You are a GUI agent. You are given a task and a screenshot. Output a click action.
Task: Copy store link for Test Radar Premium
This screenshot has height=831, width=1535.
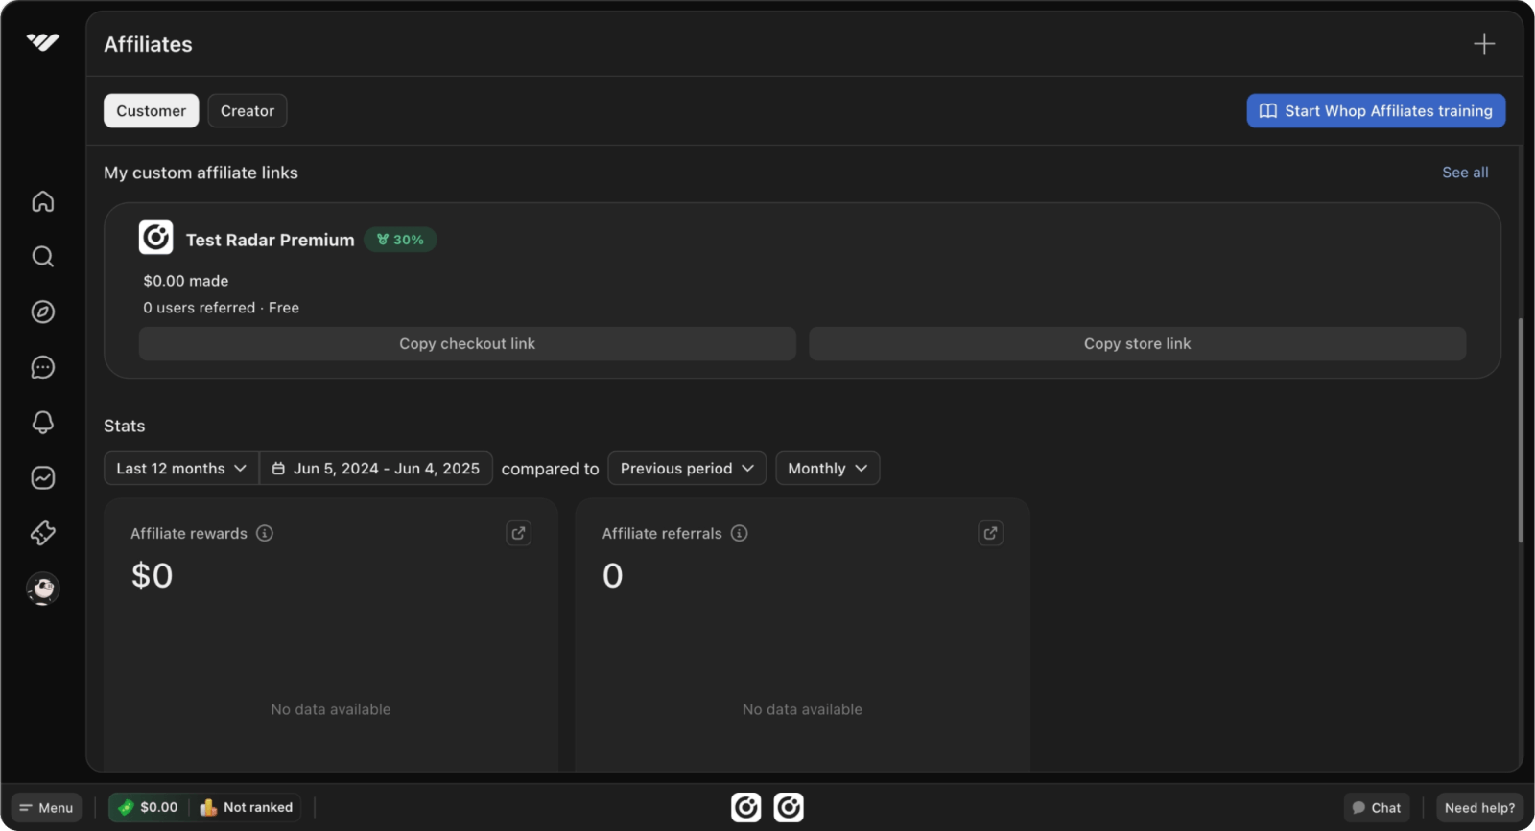[x=1137, y=344]
